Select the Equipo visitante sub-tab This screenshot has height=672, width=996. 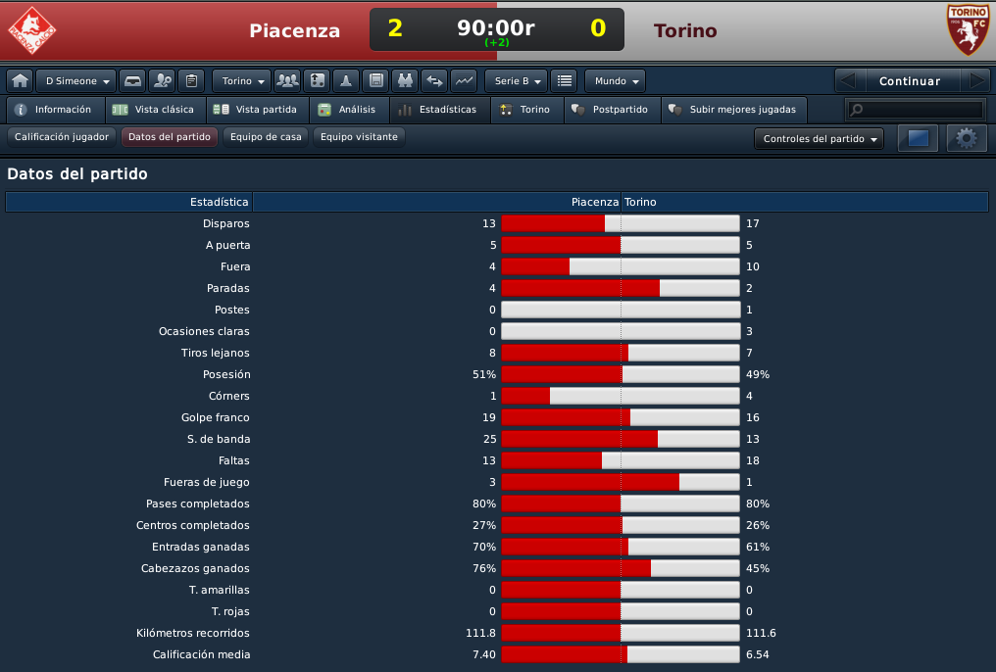point(359,136)
